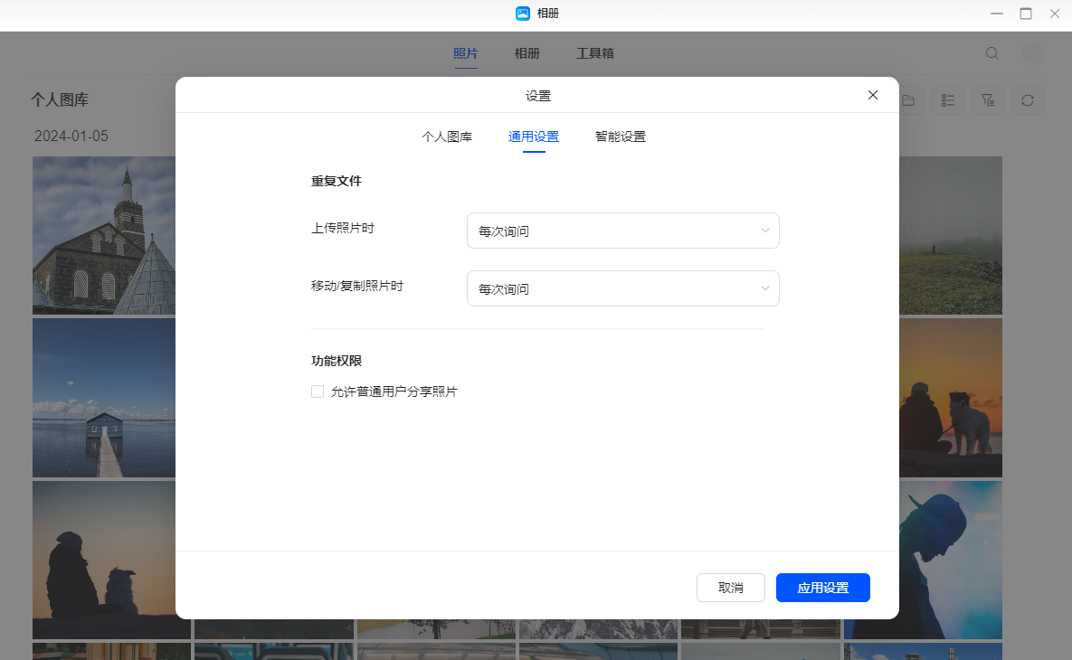Minimize the 相册 window

997,14
